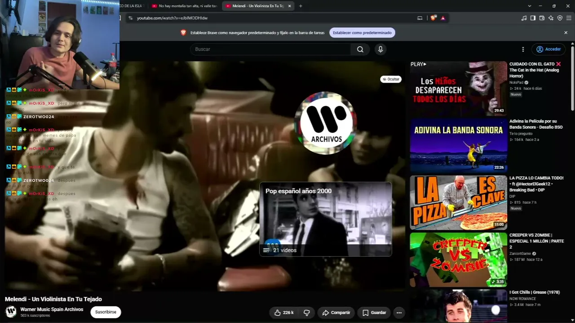The width and height of the screenshot is (575, 323).
Task: Click the '21 vídeos' playlist count
Action: click(285, 250)
